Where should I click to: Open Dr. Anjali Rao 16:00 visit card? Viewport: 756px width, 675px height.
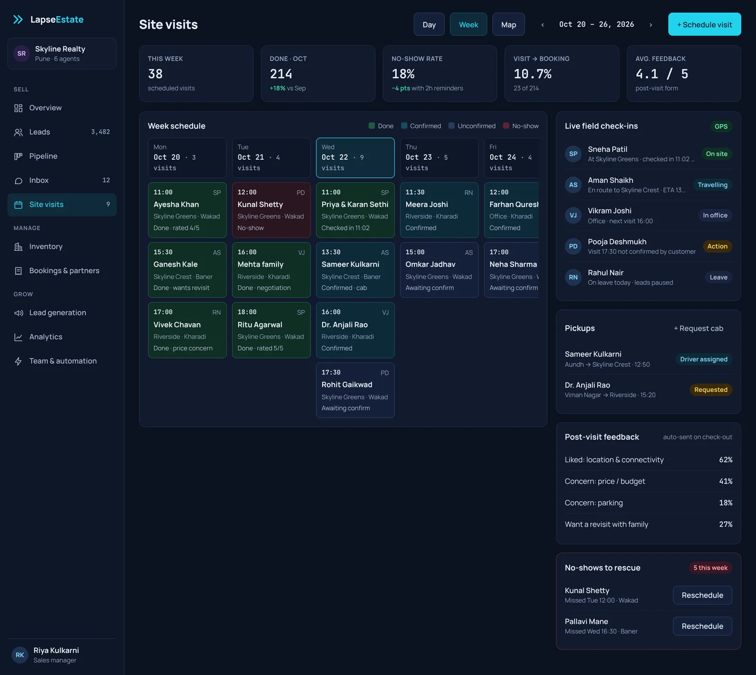(355, 330)
